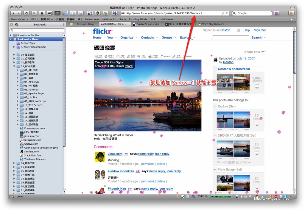The image size is (305, 211).
Task: Open the All Sizes magnifier tool
Action: pos(141,57)
